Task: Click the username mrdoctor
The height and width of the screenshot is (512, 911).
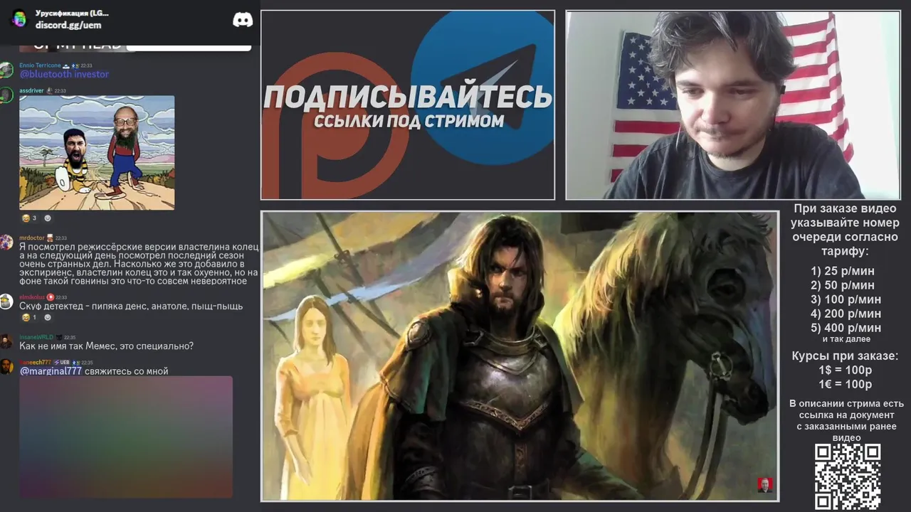Action: [31, 238]
